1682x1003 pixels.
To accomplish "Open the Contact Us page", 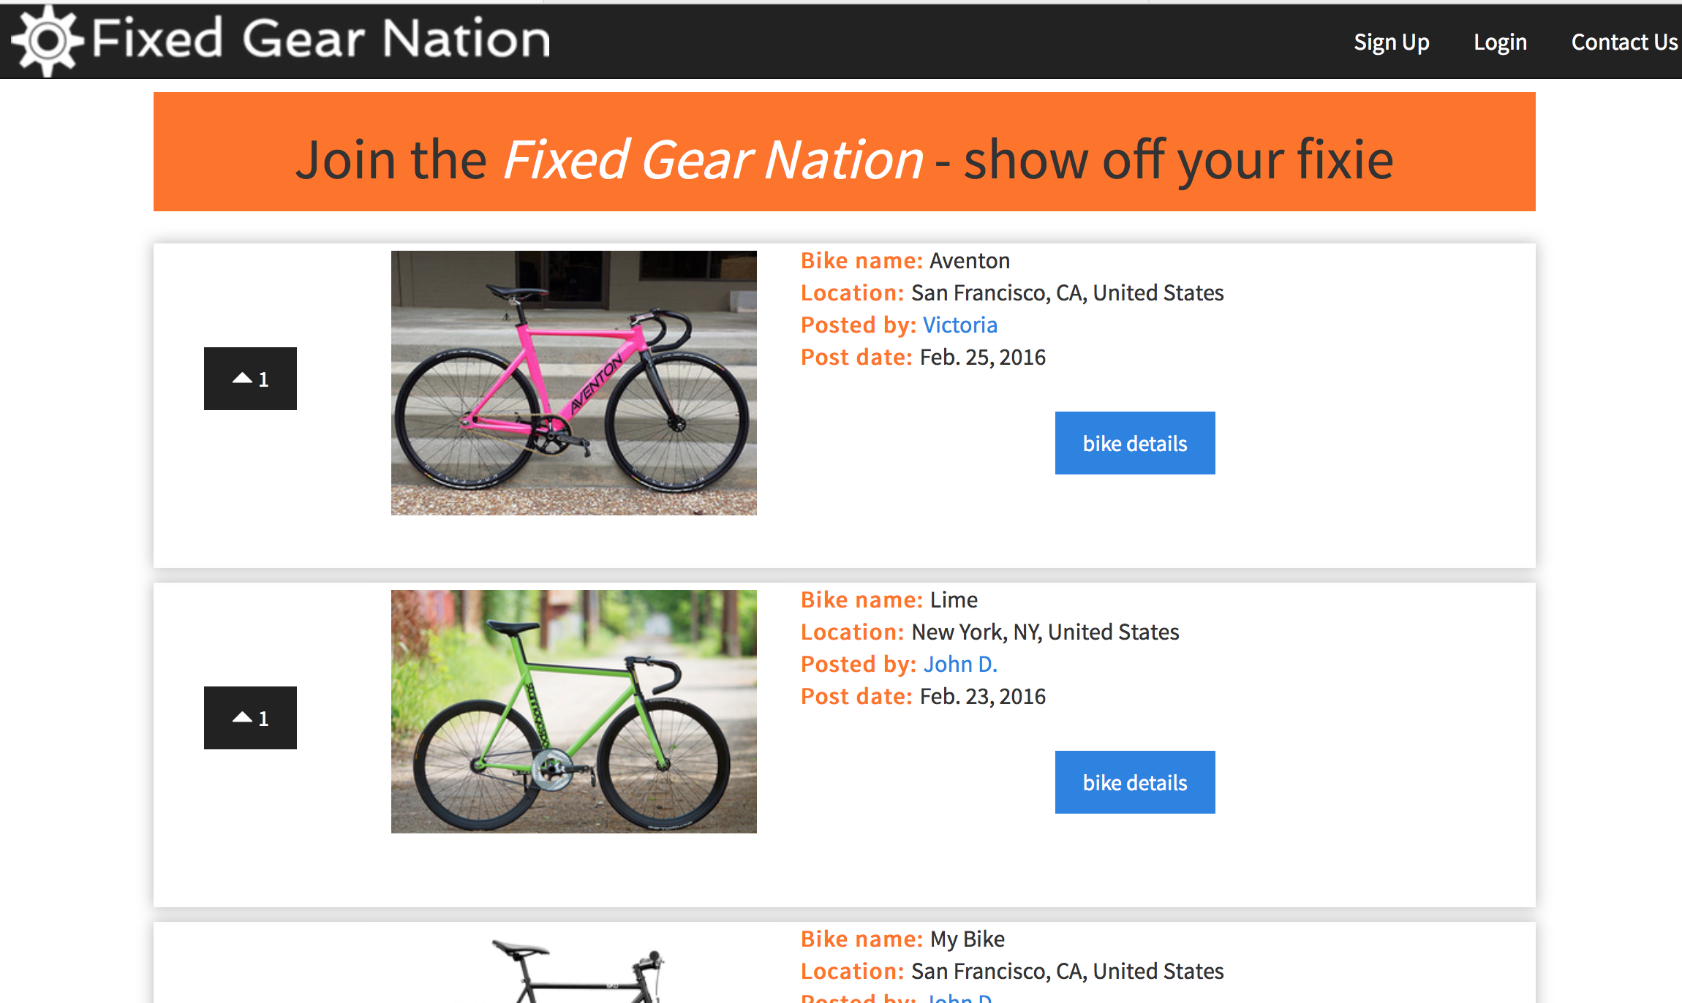I will 1624,42.
